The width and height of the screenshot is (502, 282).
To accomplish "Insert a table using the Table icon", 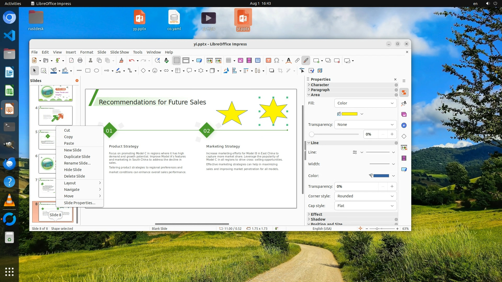I will tap(228, 61).
